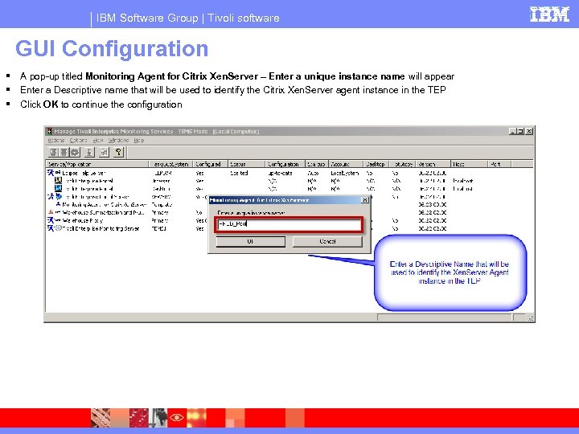Click the running-man icon beside Eclipse Help Server
The height and width of the screenshot is (434, 579).
click(x=51, y=172)
